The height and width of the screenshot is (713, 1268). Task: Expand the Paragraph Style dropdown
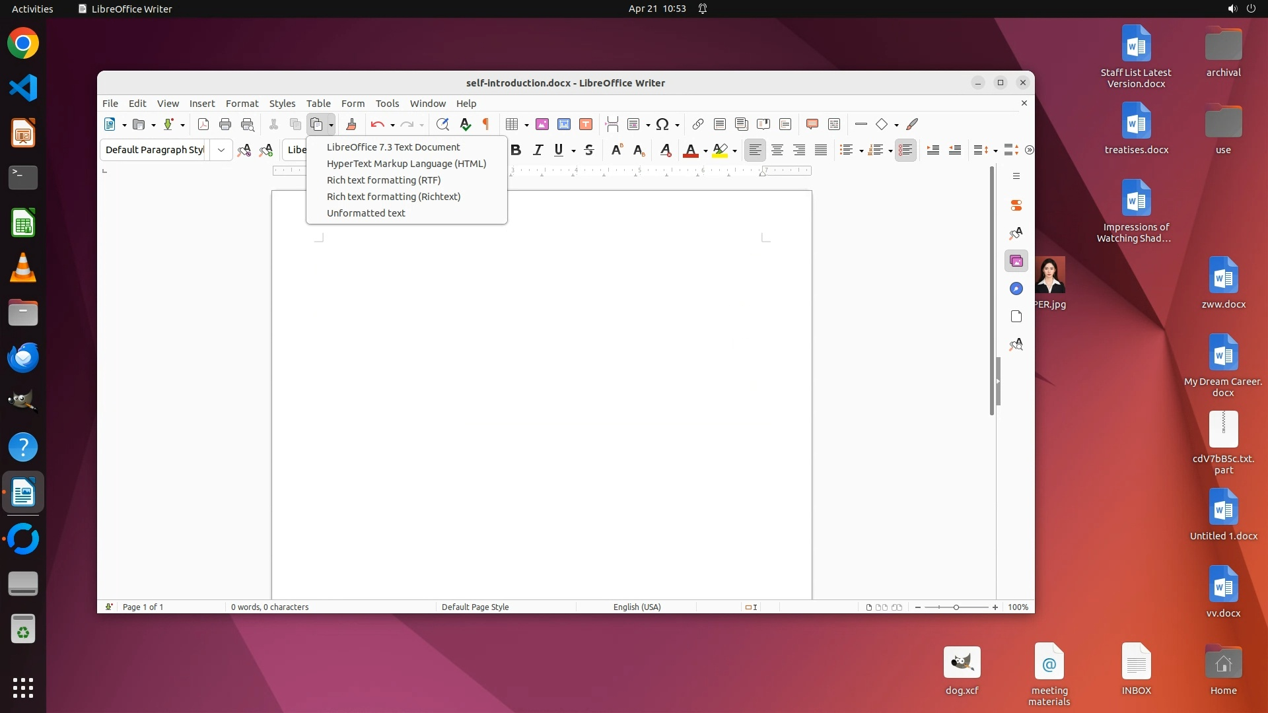point(221,151)
